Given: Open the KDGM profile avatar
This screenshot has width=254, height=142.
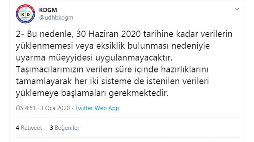Looking at the screenshot, I should pos(25,14).
